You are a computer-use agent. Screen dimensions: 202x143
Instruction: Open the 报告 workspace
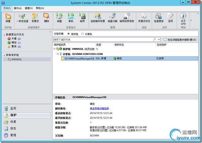[x=27, y=129]
